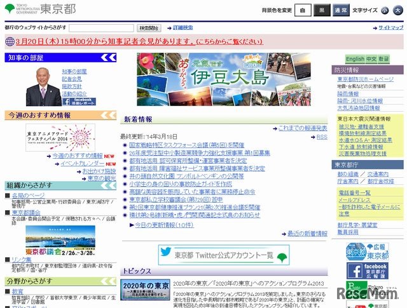Collapse the 知事の部屋 section chevrons
The width and height of the screenshot is (407, 308).
tap(109, 58)
